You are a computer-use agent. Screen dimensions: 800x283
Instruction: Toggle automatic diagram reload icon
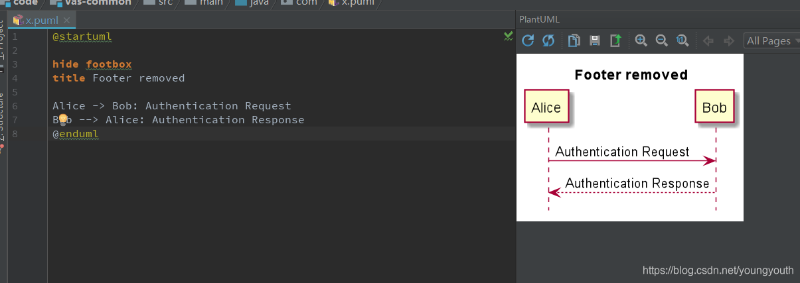pos(548,41)
